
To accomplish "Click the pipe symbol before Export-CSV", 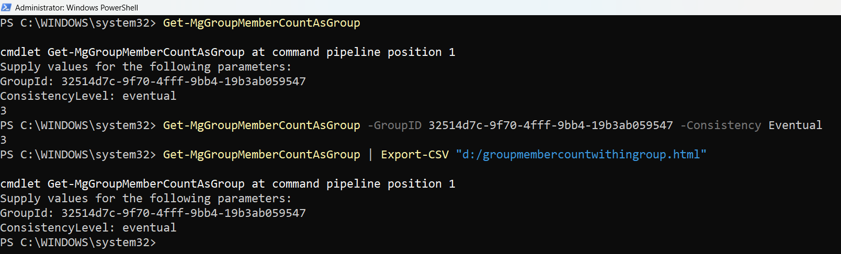I will point(370,155).
